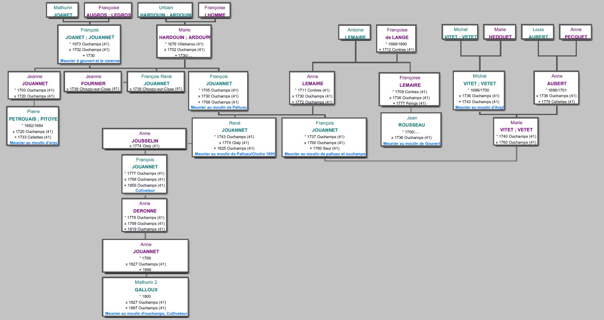Viewport: 604px width, 320px height.
Task: Open the 'Cultivateur' occupation link
Action: (145, 191)
